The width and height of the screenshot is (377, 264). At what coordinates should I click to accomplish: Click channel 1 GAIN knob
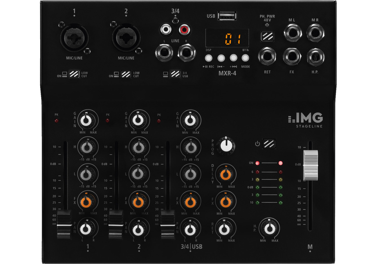[86, 120]
